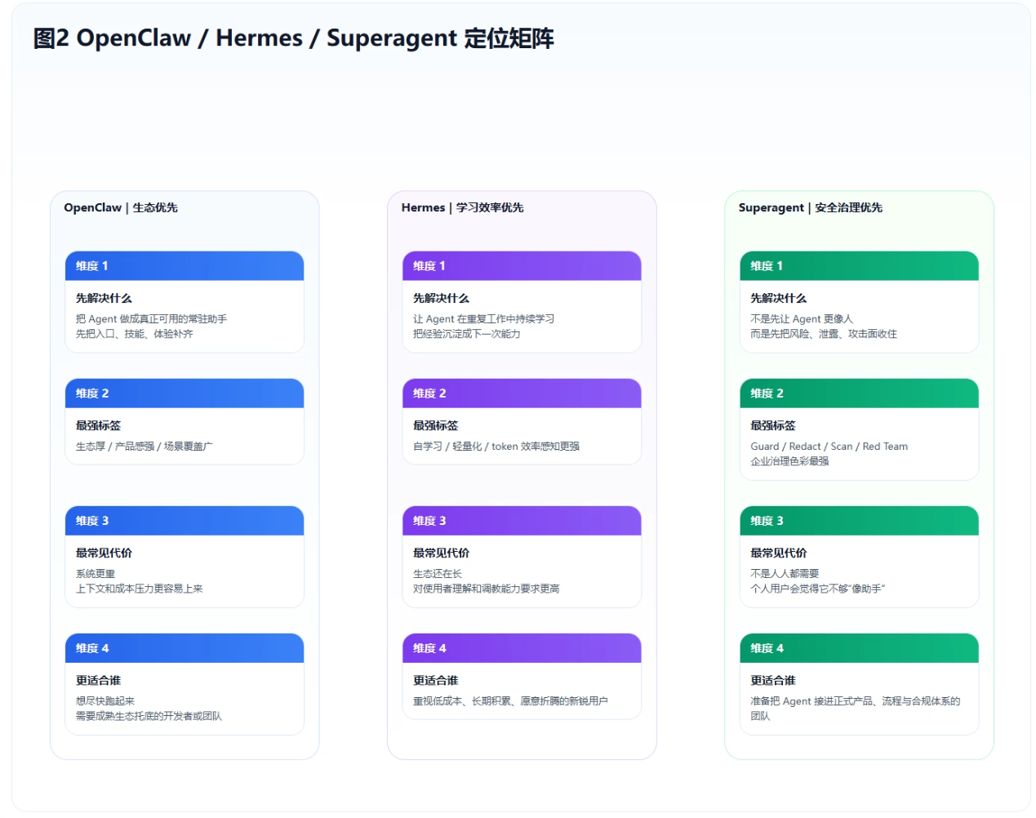Screen dimensions: 1036x818
Task: Click the heading "Superagent | 安全治理优先"
Action: [x=810, y=207]
